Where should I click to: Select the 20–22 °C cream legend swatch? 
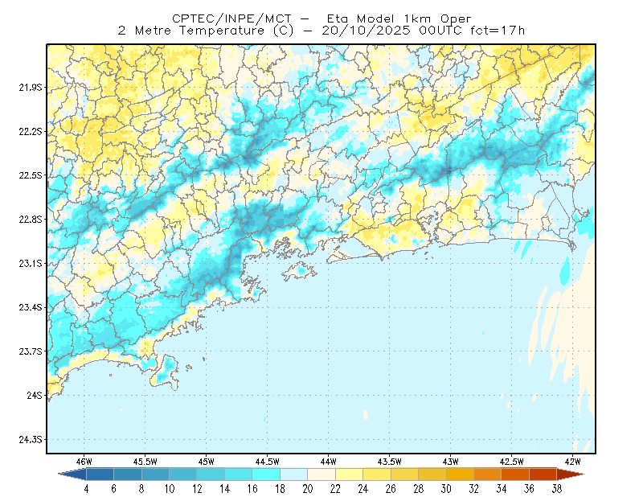point(321,474)
